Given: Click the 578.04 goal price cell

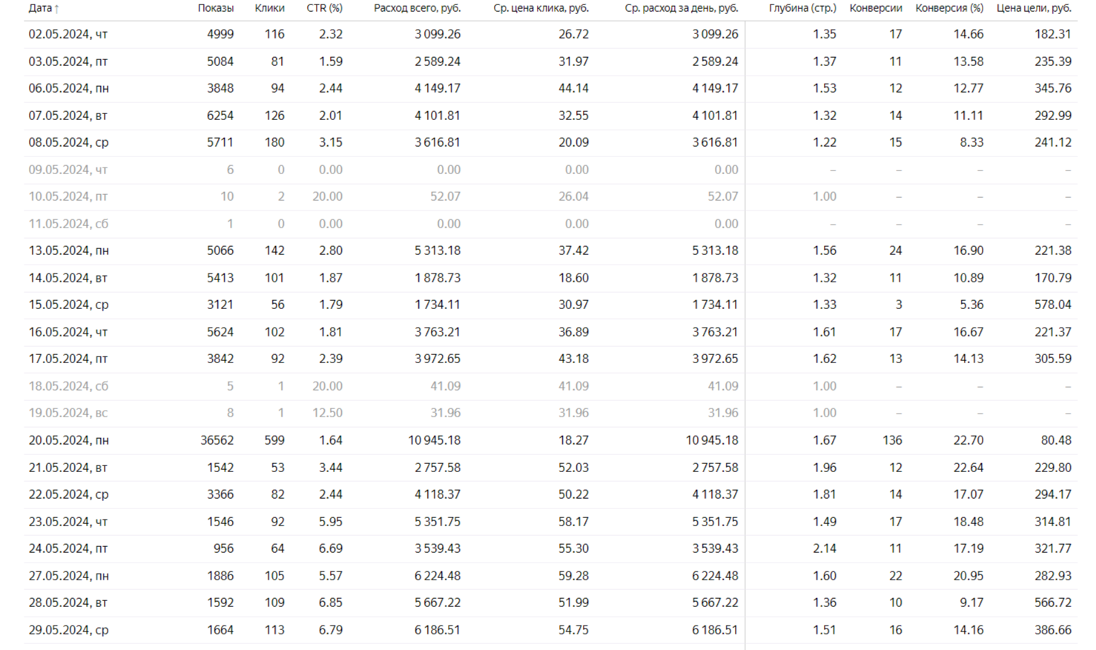Looking at the screenshot, I should (1053, 305).
